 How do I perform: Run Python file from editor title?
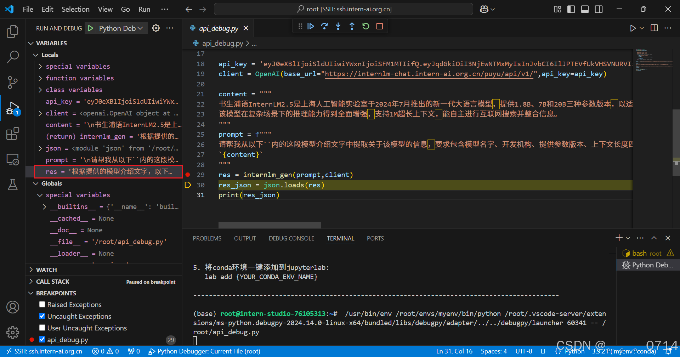pos(633,28)
